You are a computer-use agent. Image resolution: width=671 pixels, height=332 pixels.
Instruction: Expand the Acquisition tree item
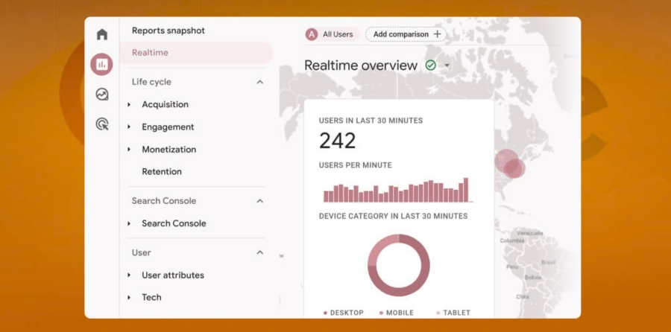click(x=130, y=105)
